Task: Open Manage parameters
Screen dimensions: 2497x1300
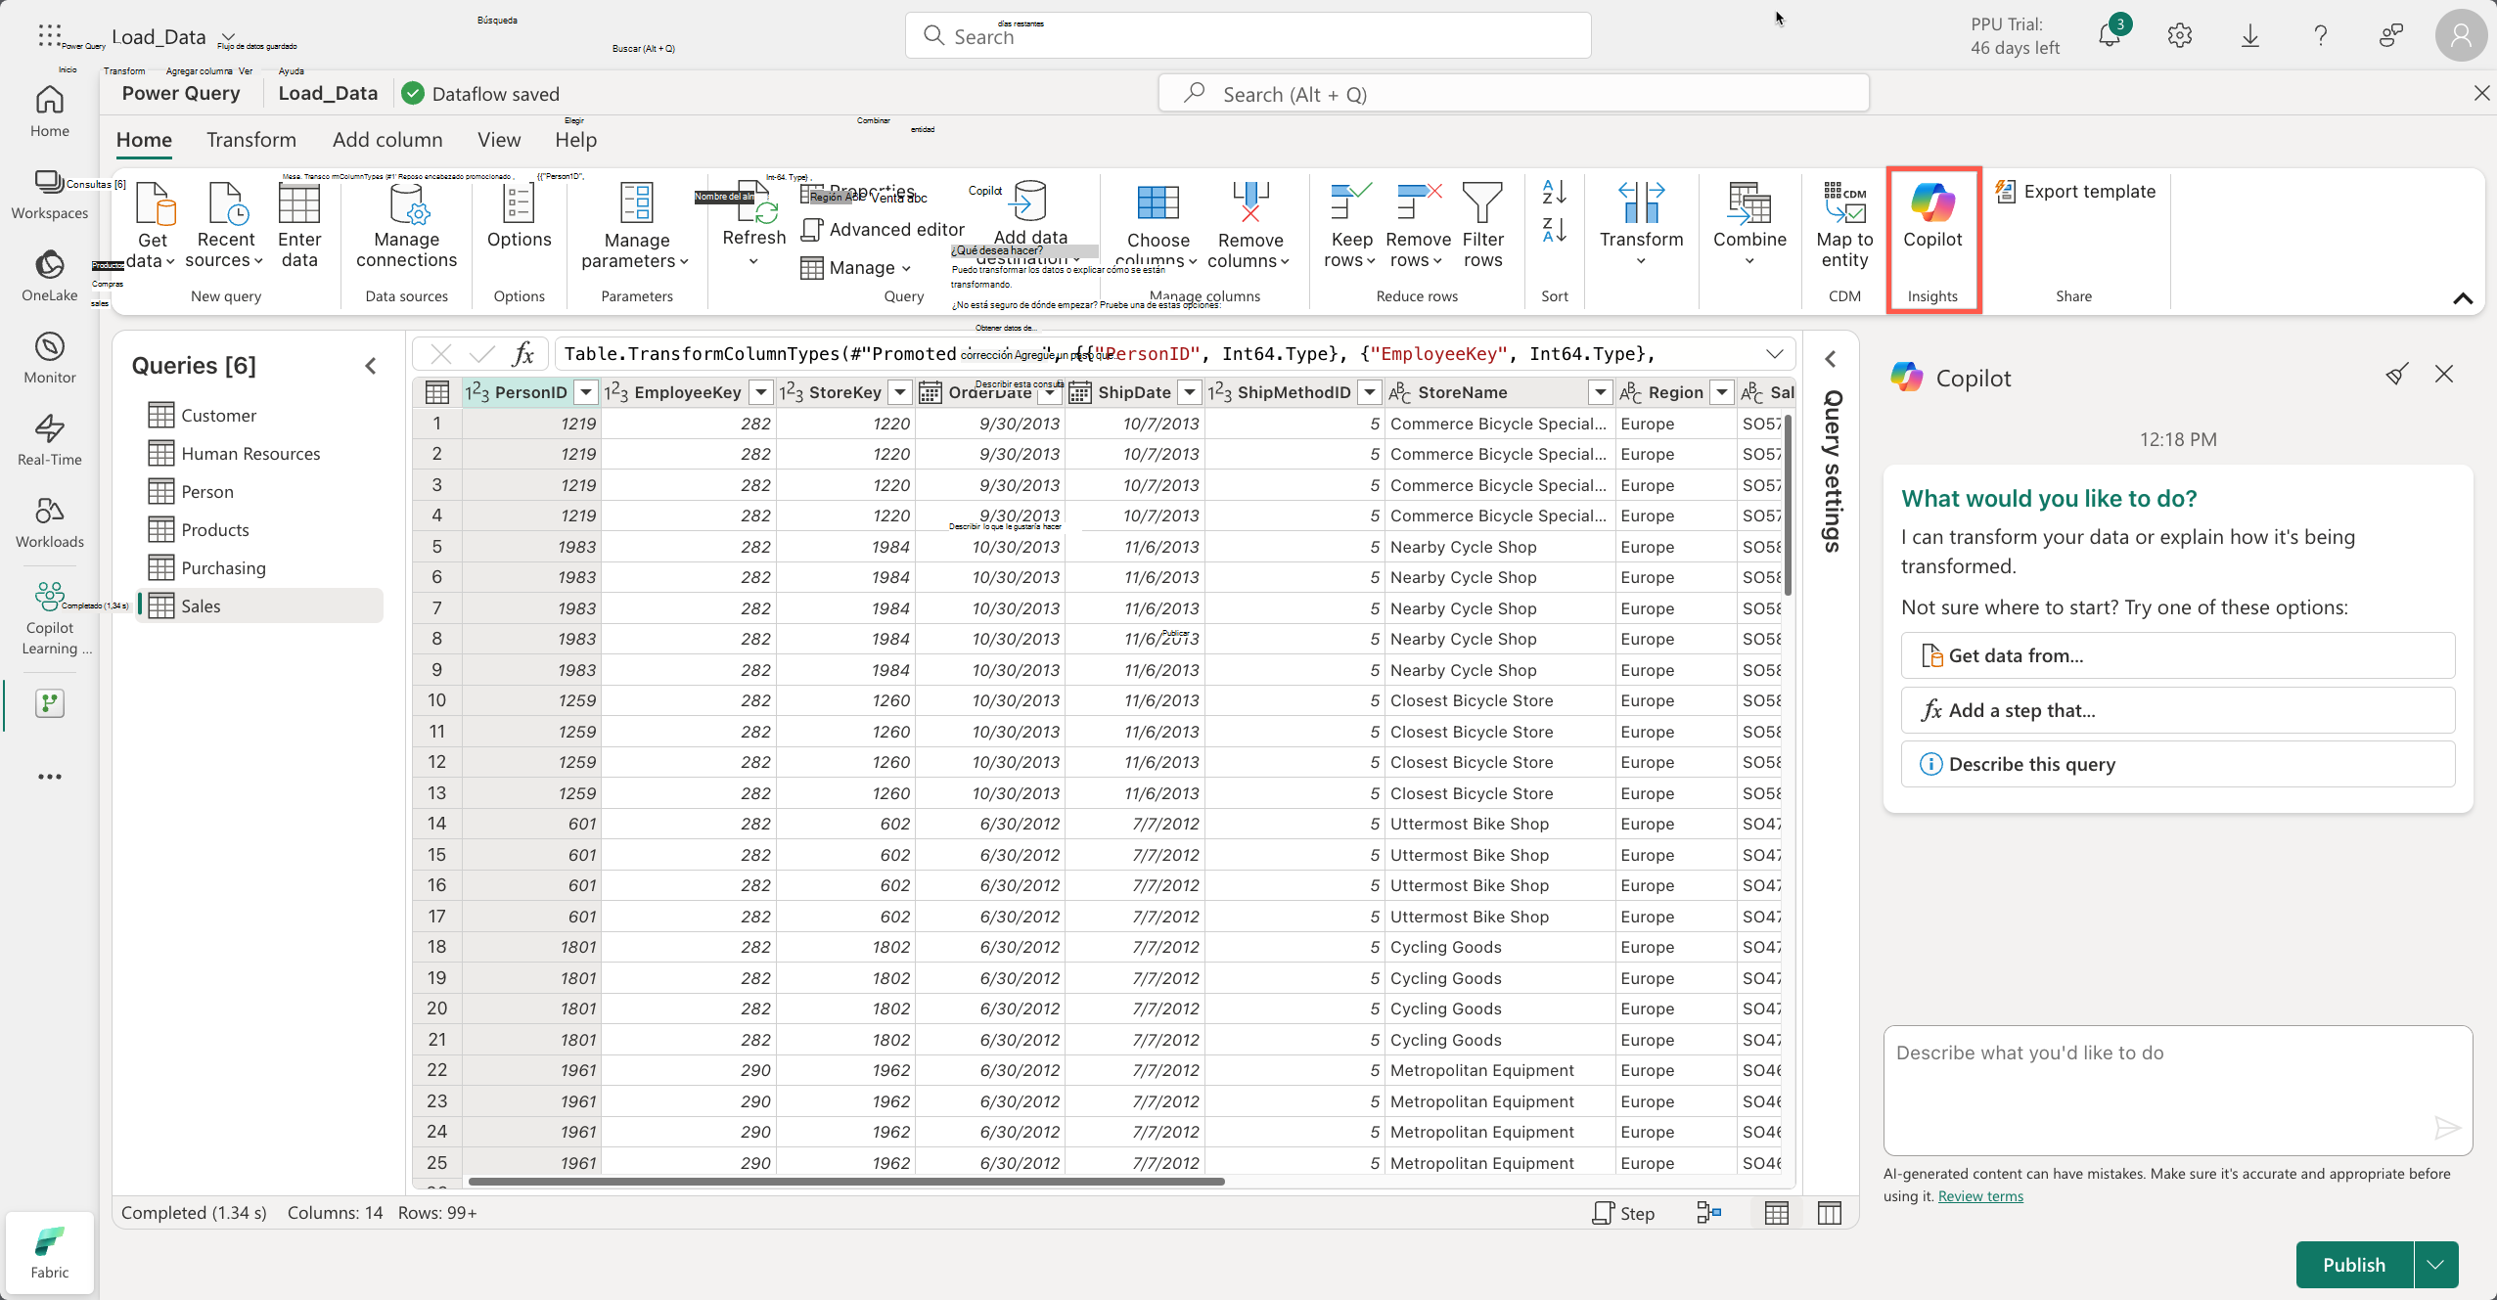Action: pos(637,226)
